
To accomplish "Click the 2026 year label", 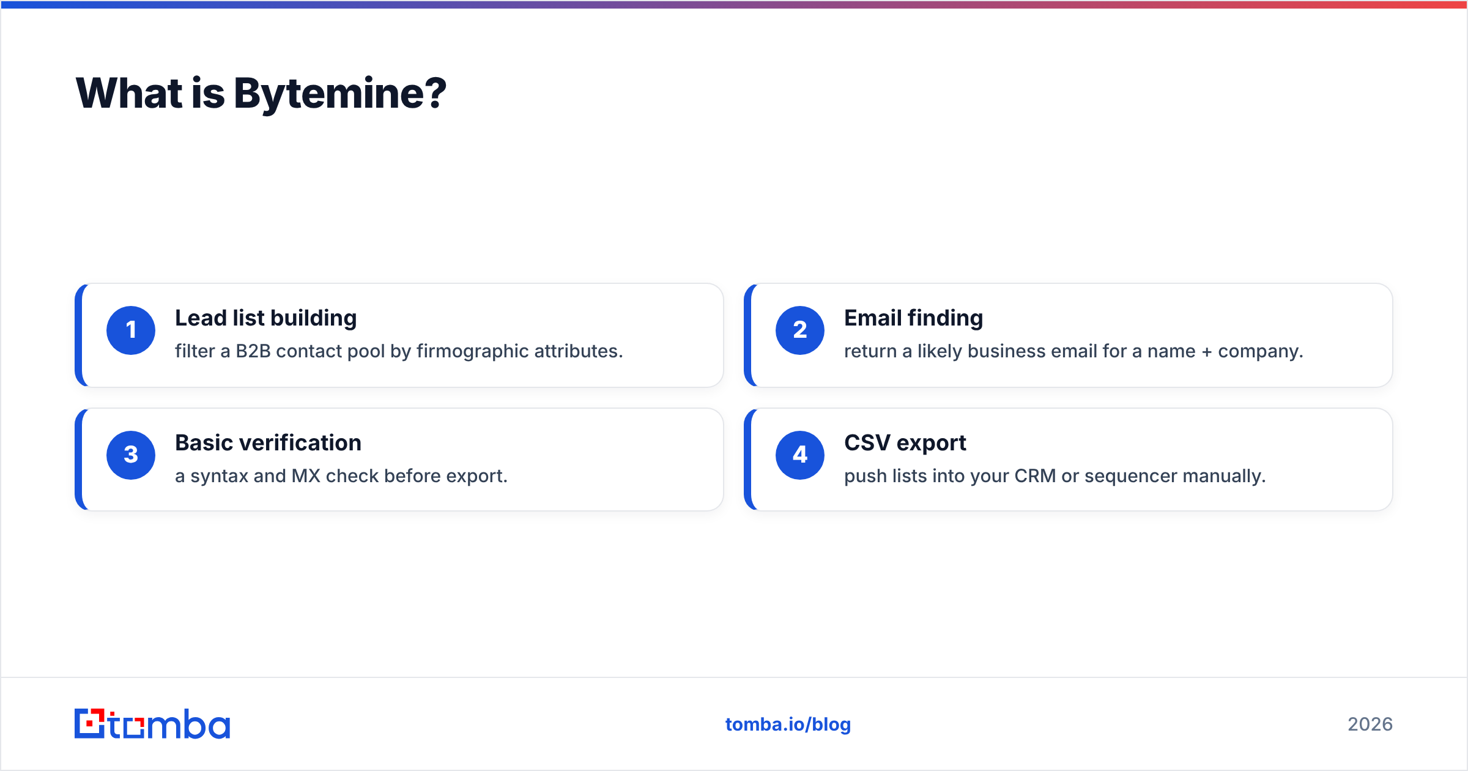I will pyautogui.click(x=1370, y=724).
